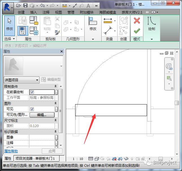Image resolution: width=182 pixels, height=171 pixels.
Task: Click the drawing view horizontal scrollbar thumb
Action: tap(161, 159)
